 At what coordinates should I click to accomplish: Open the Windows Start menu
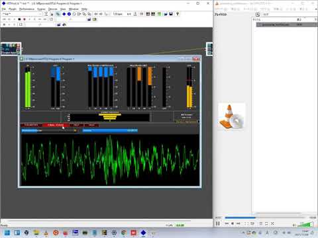click(x=7, y=233)
